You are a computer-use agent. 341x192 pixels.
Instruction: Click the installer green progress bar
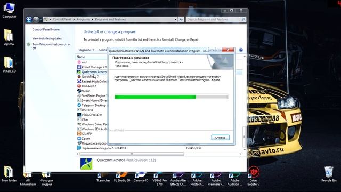click(x=171, y=97)
